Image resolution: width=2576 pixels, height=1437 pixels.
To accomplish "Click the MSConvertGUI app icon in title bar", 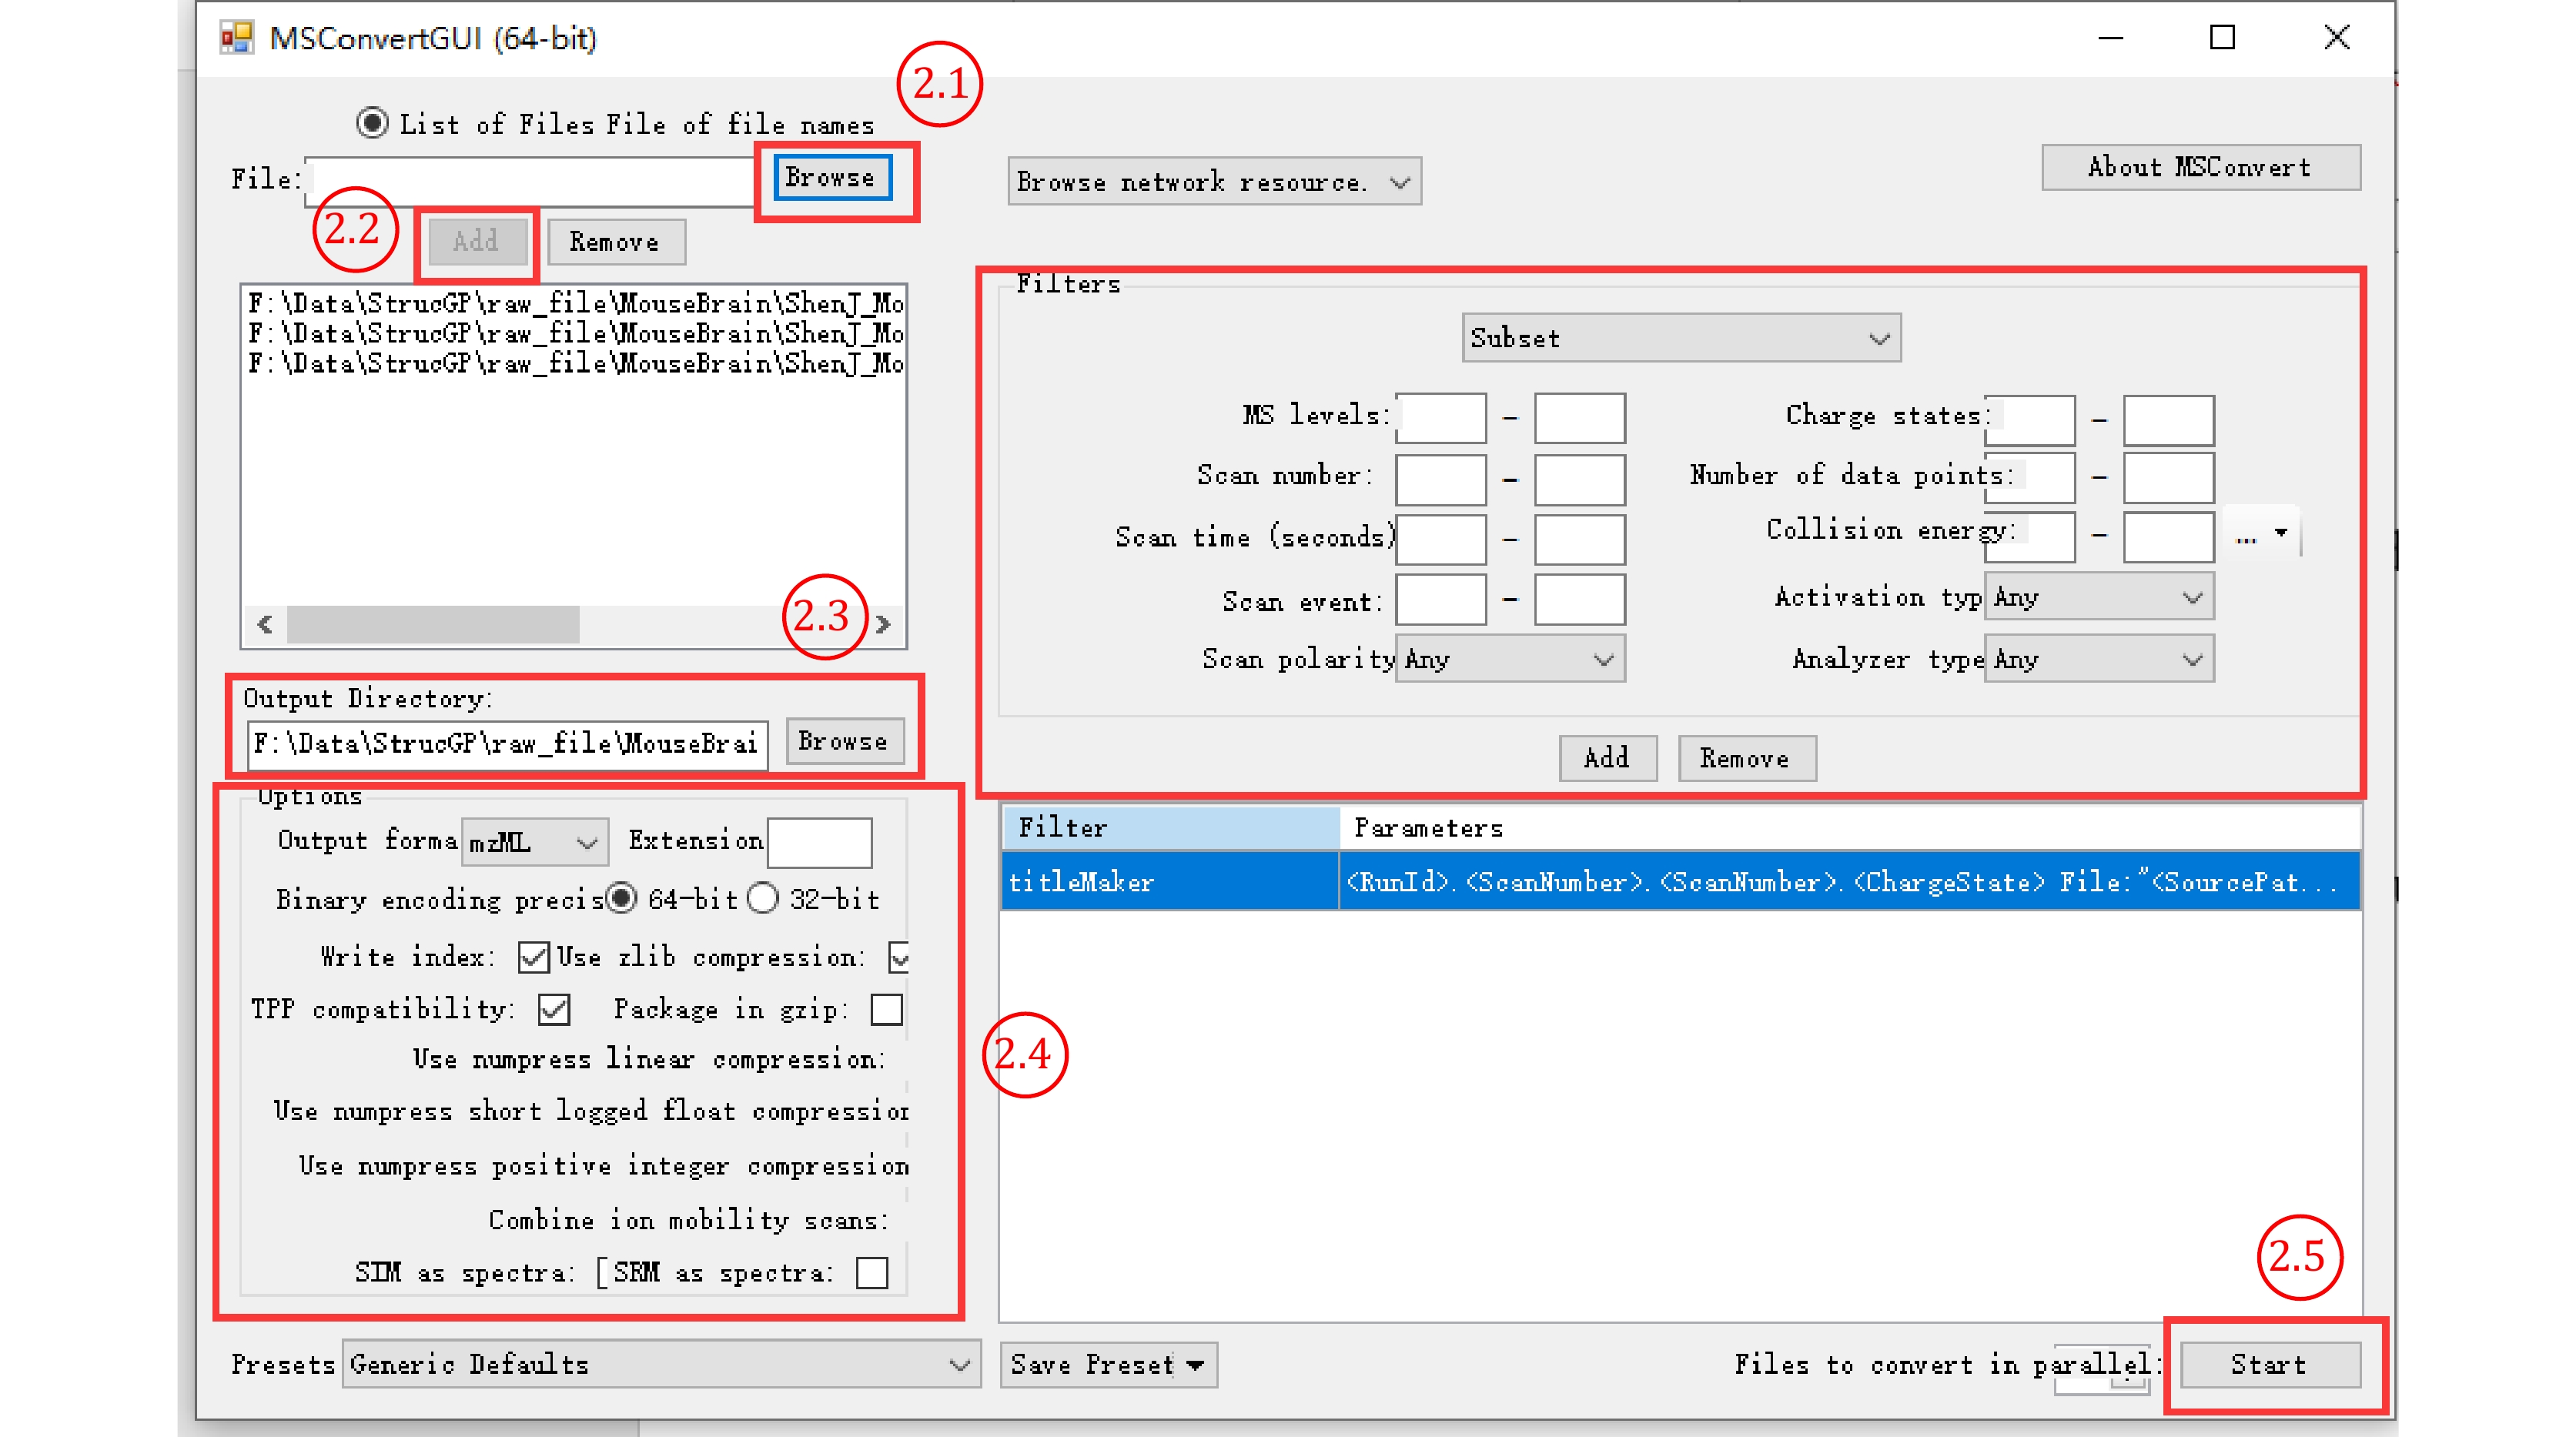I will point(236,38).
